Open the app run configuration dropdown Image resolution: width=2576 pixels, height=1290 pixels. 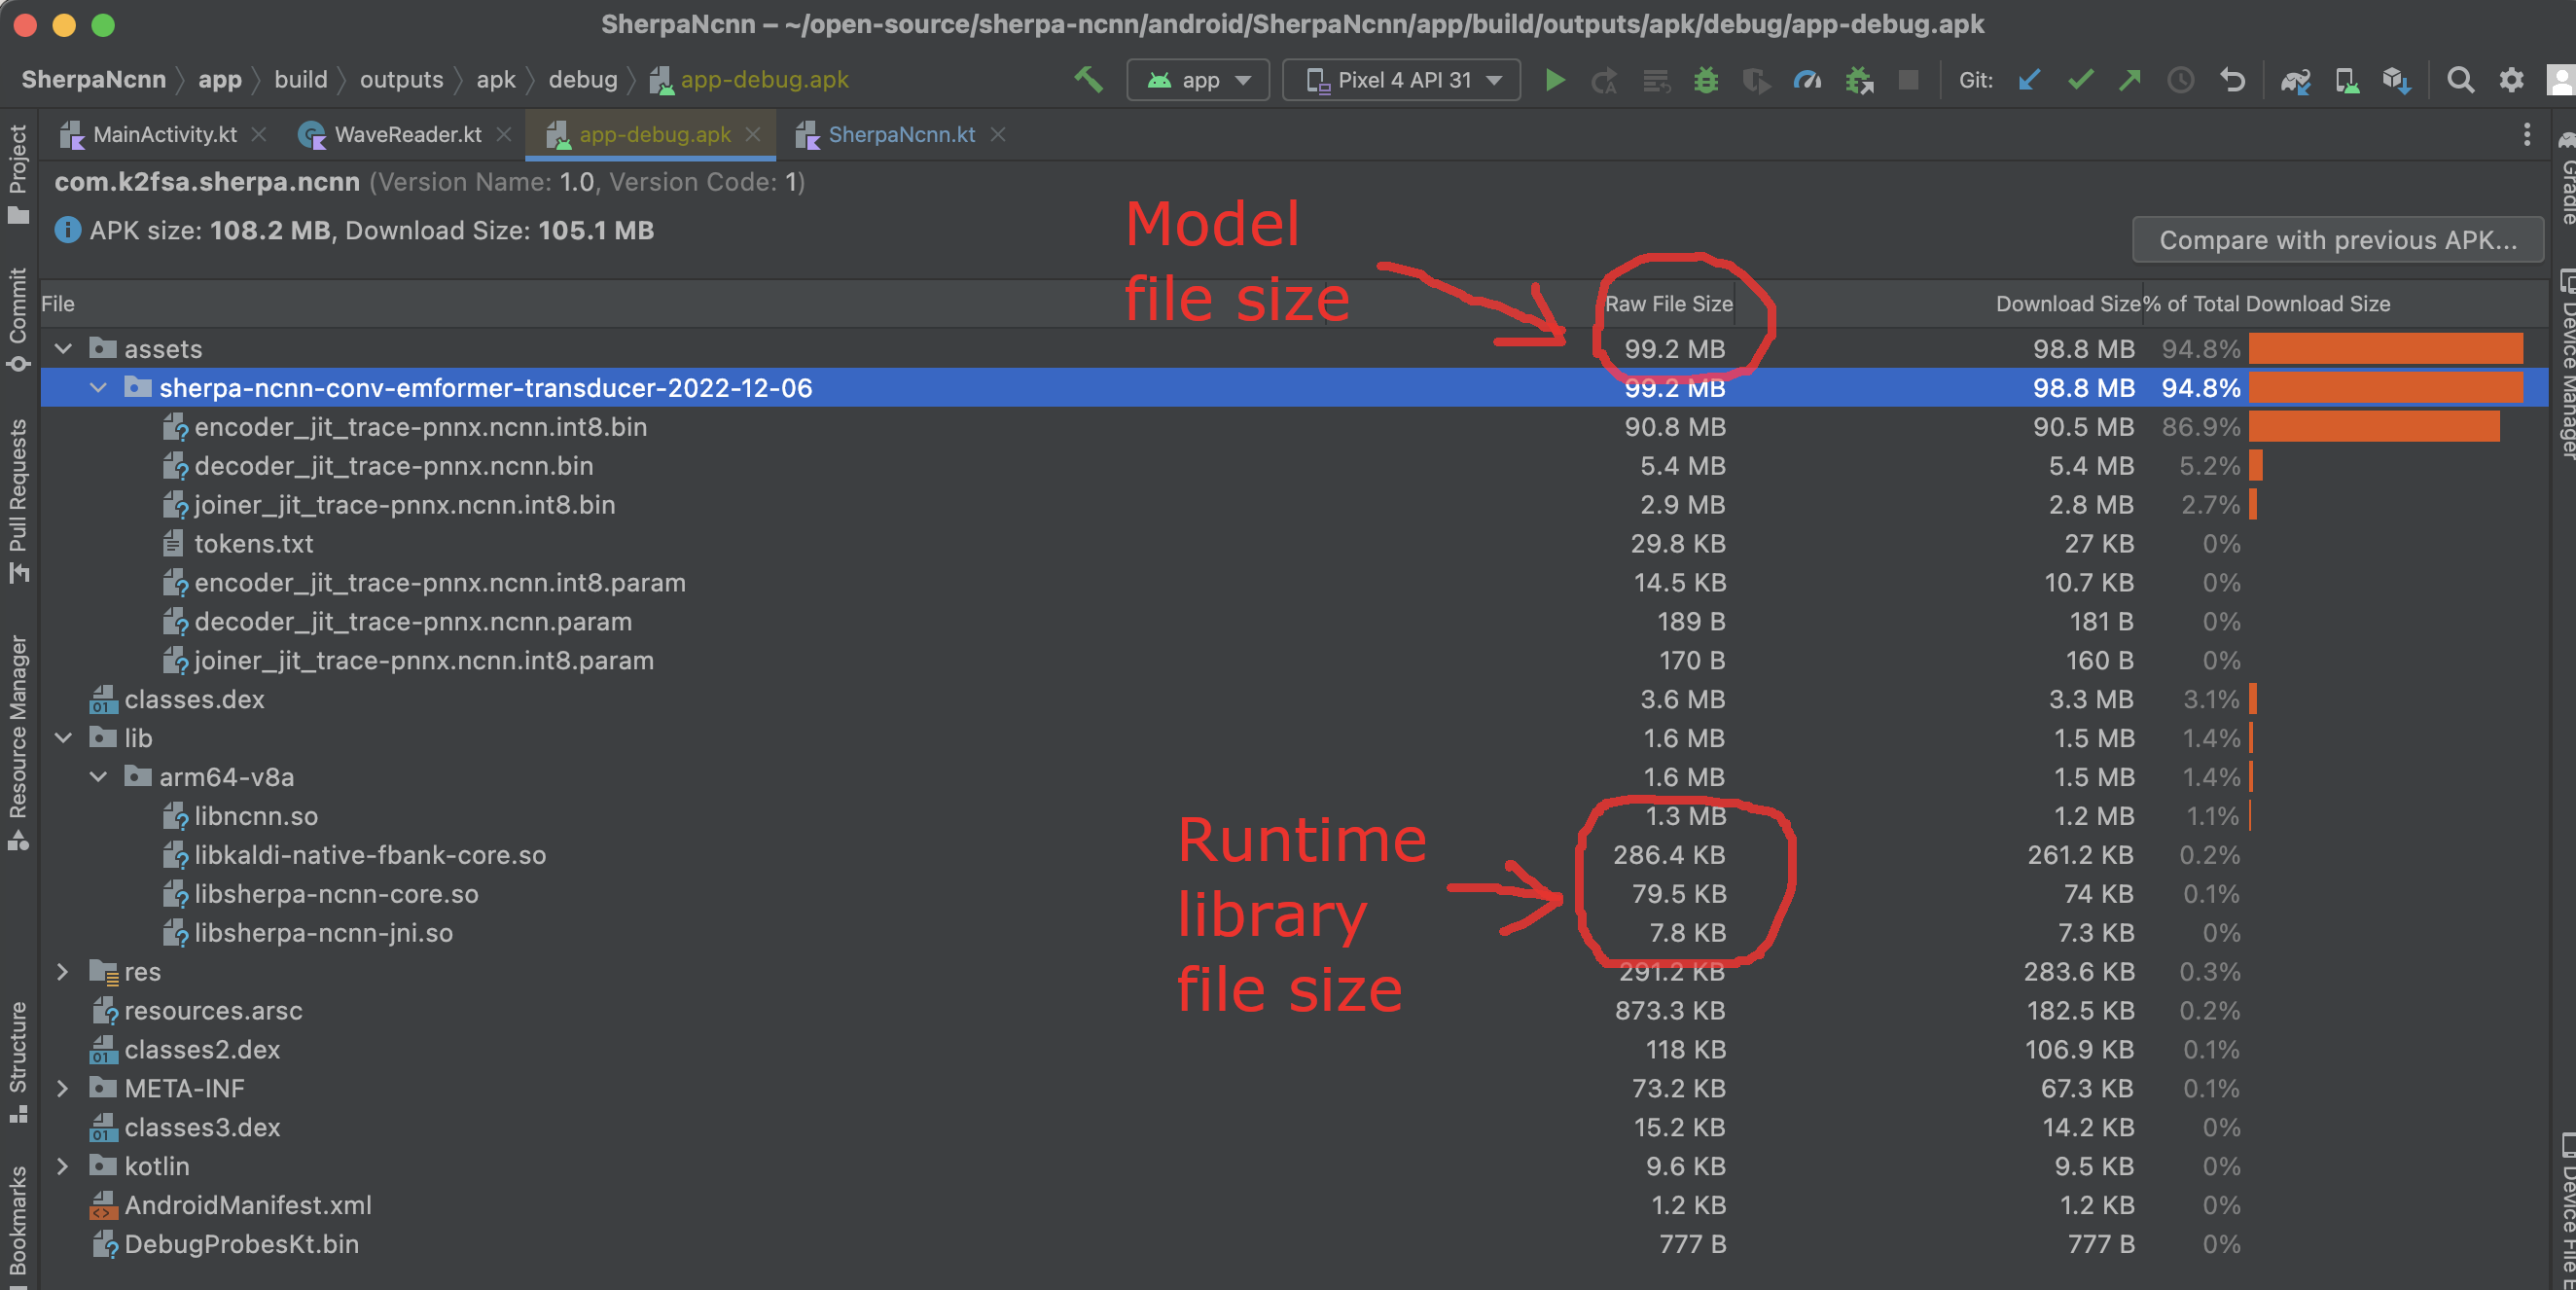click(1198, 80)
